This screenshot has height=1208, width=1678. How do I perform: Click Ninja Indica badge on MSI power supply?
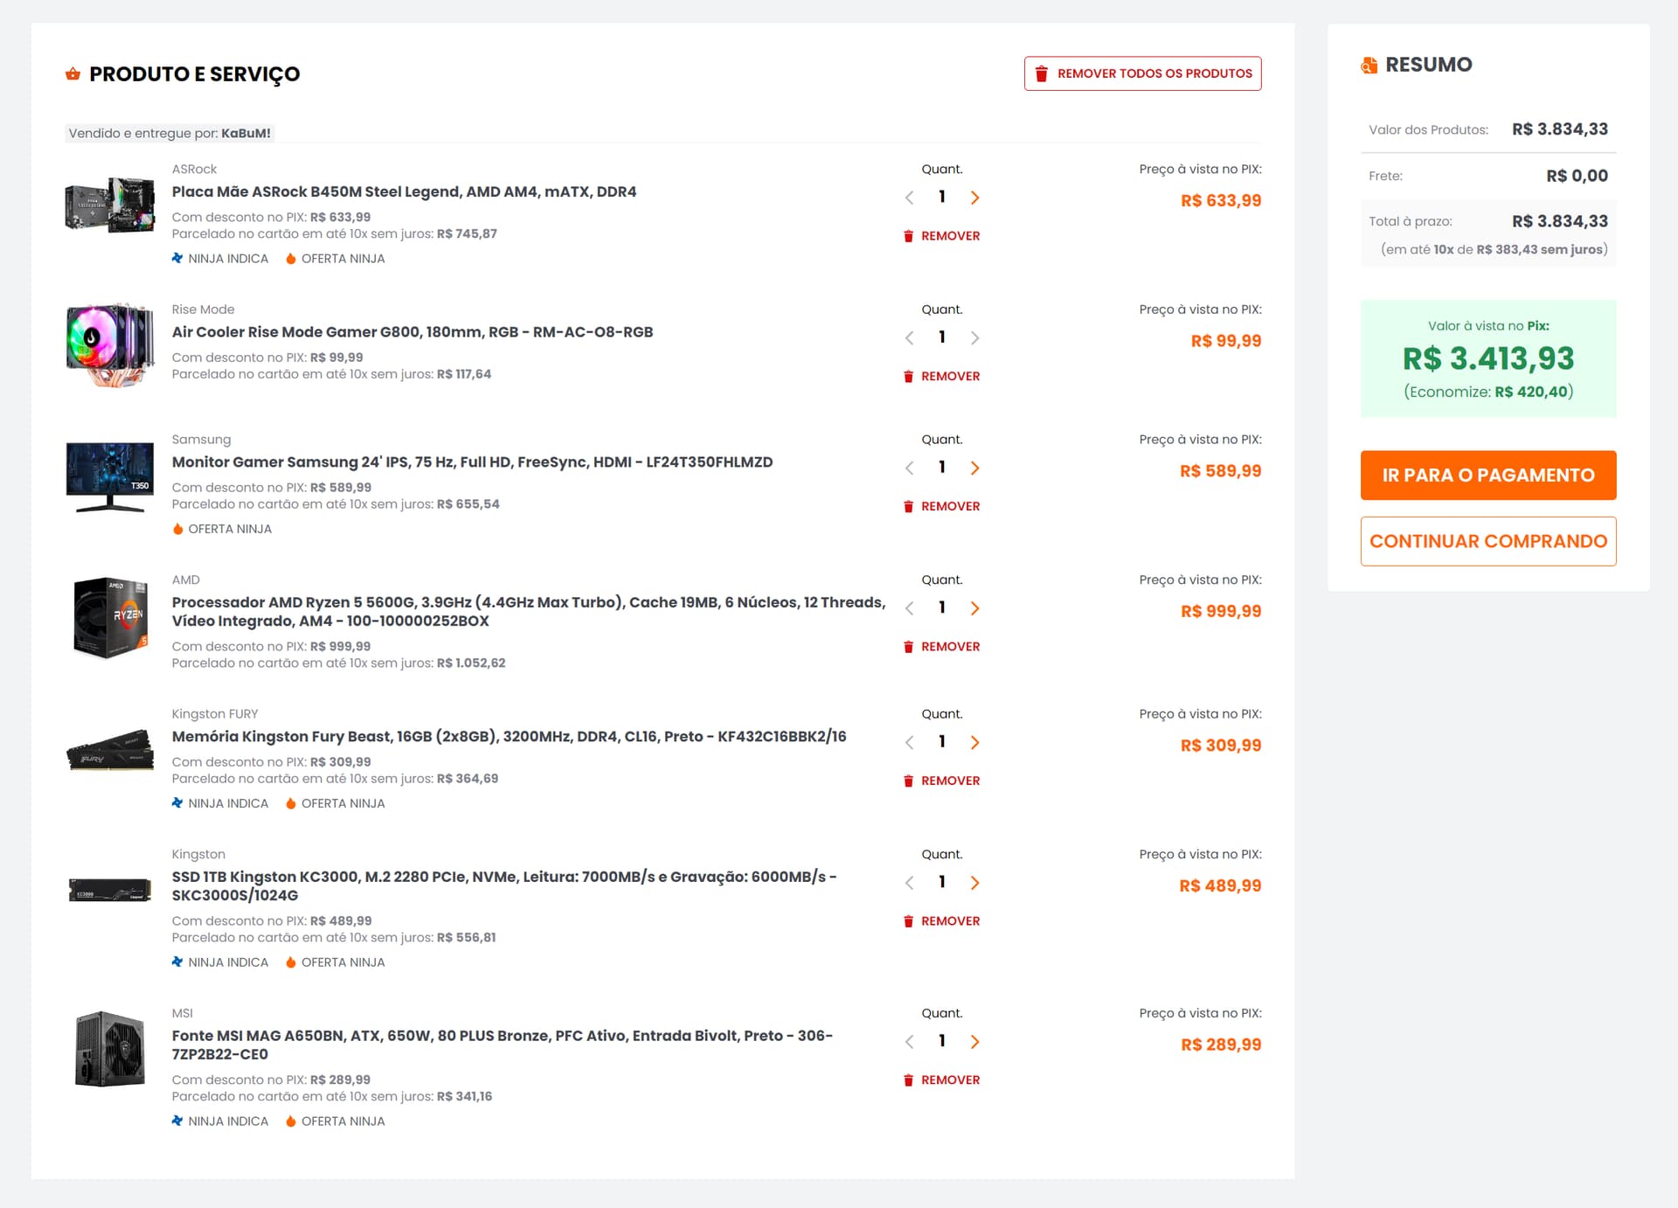(220, 1121)
